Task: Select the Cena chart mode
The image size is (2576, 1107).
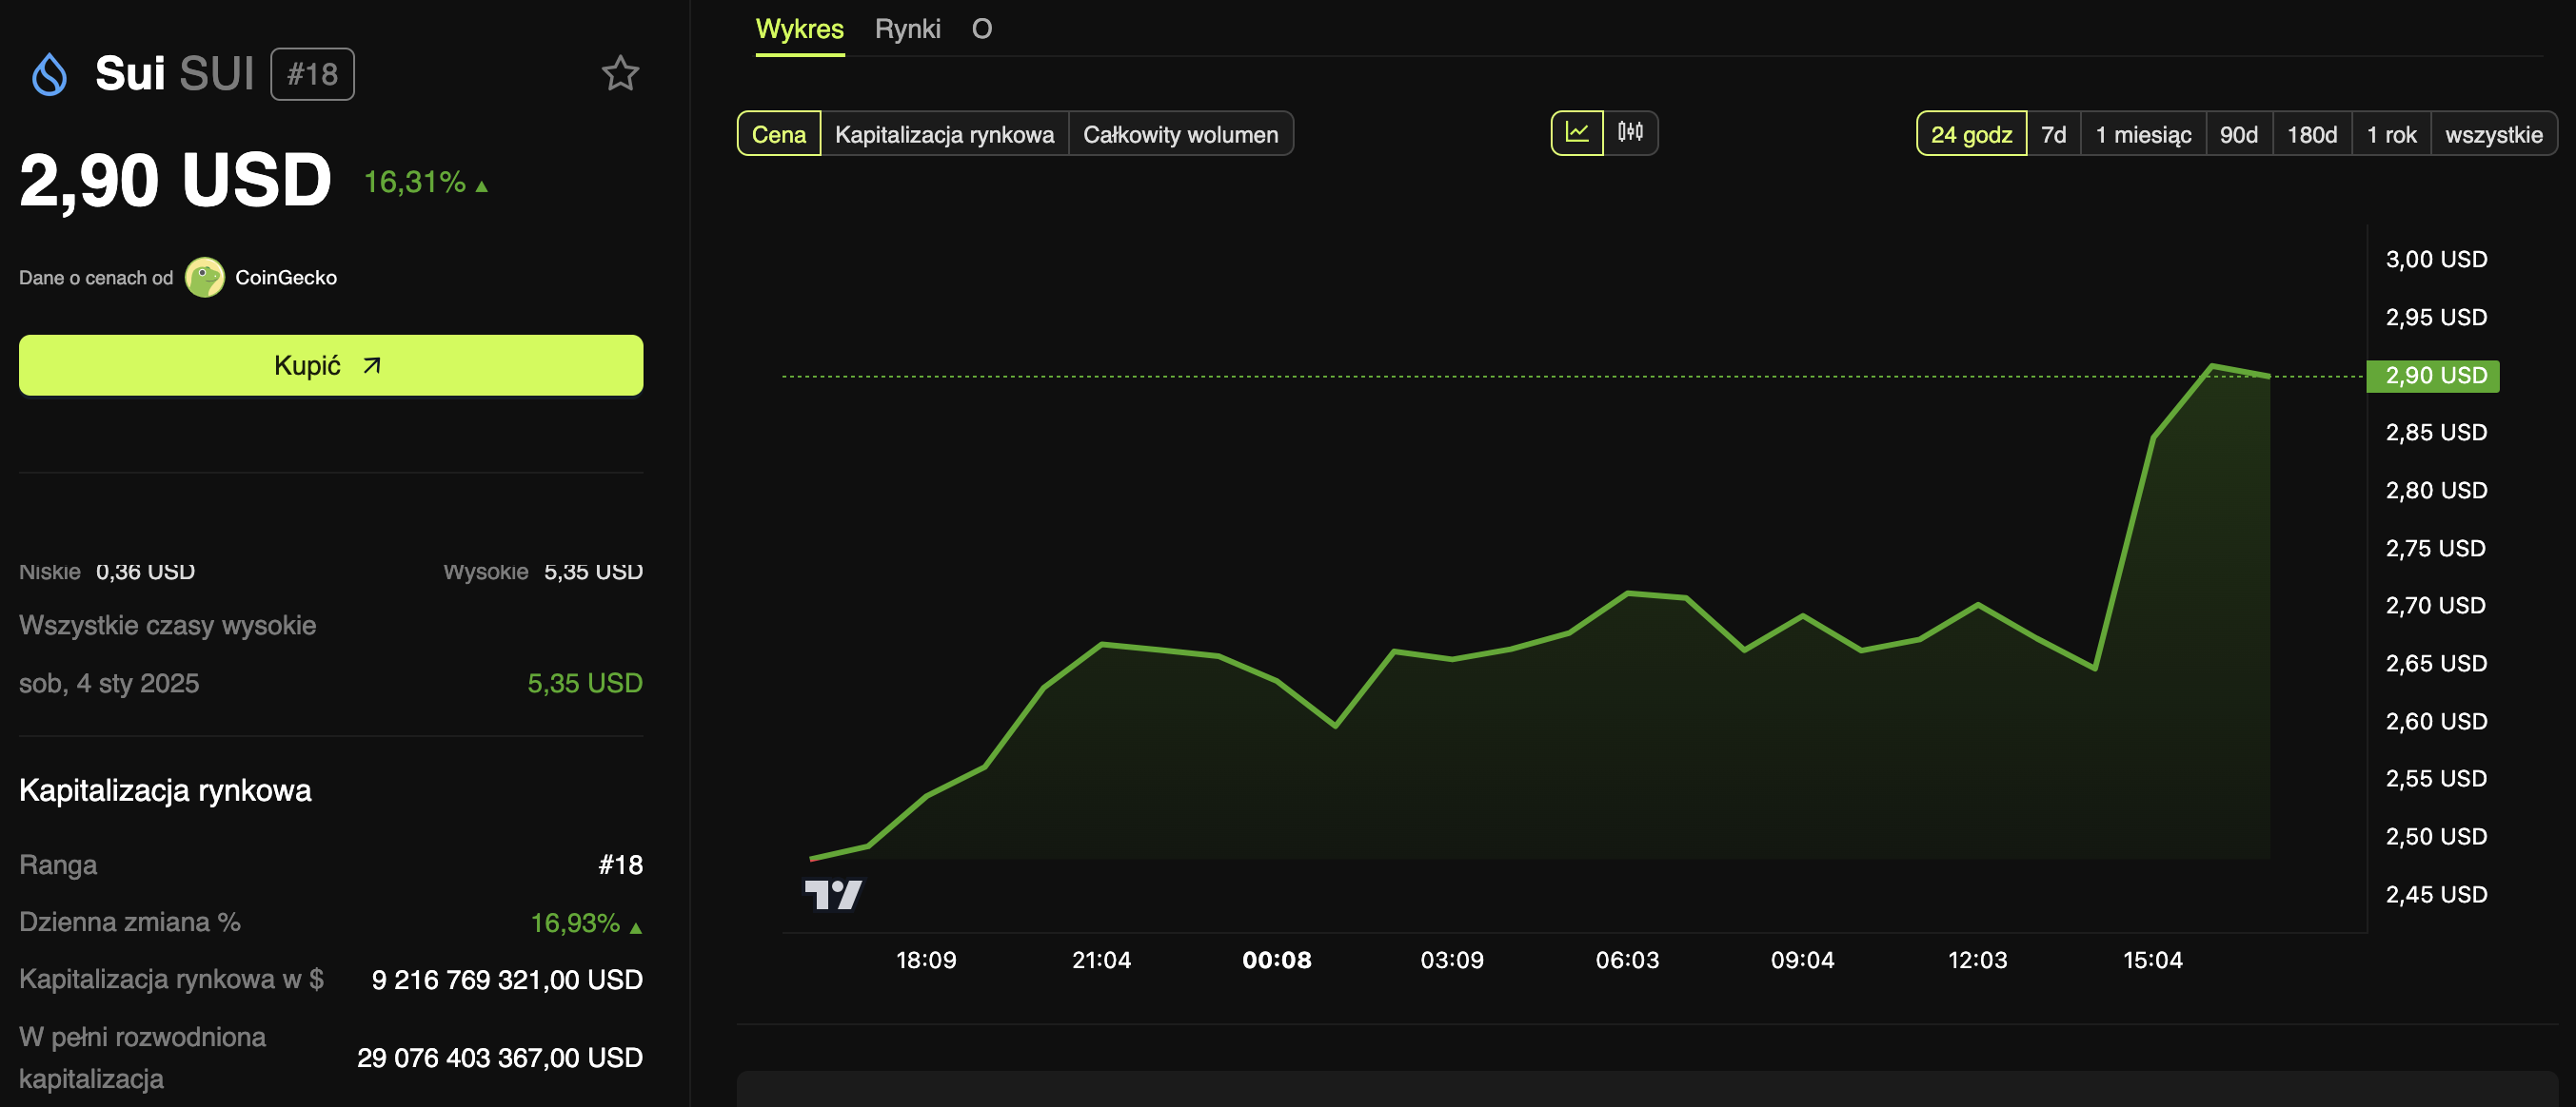Action: (778, 135)
